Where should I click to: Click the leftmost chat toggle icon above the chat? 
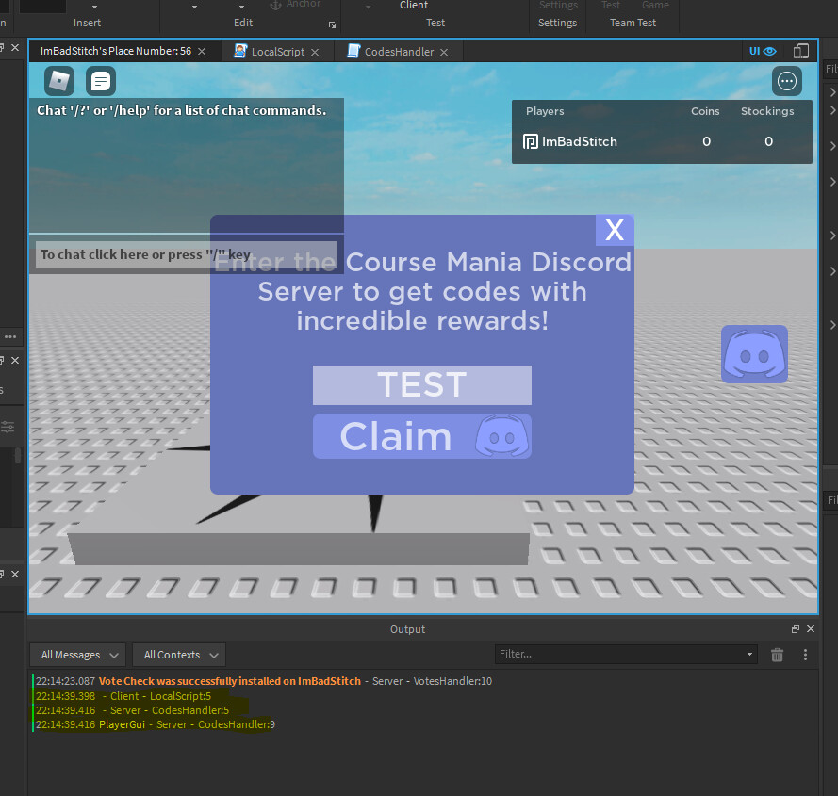58,81
